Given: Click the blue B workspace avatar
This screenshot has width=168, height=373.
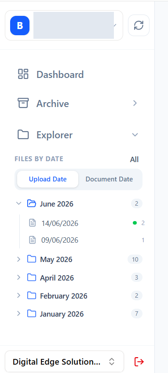Looking at the screenshot, I should pyautogui.click(x=20, y=26).
